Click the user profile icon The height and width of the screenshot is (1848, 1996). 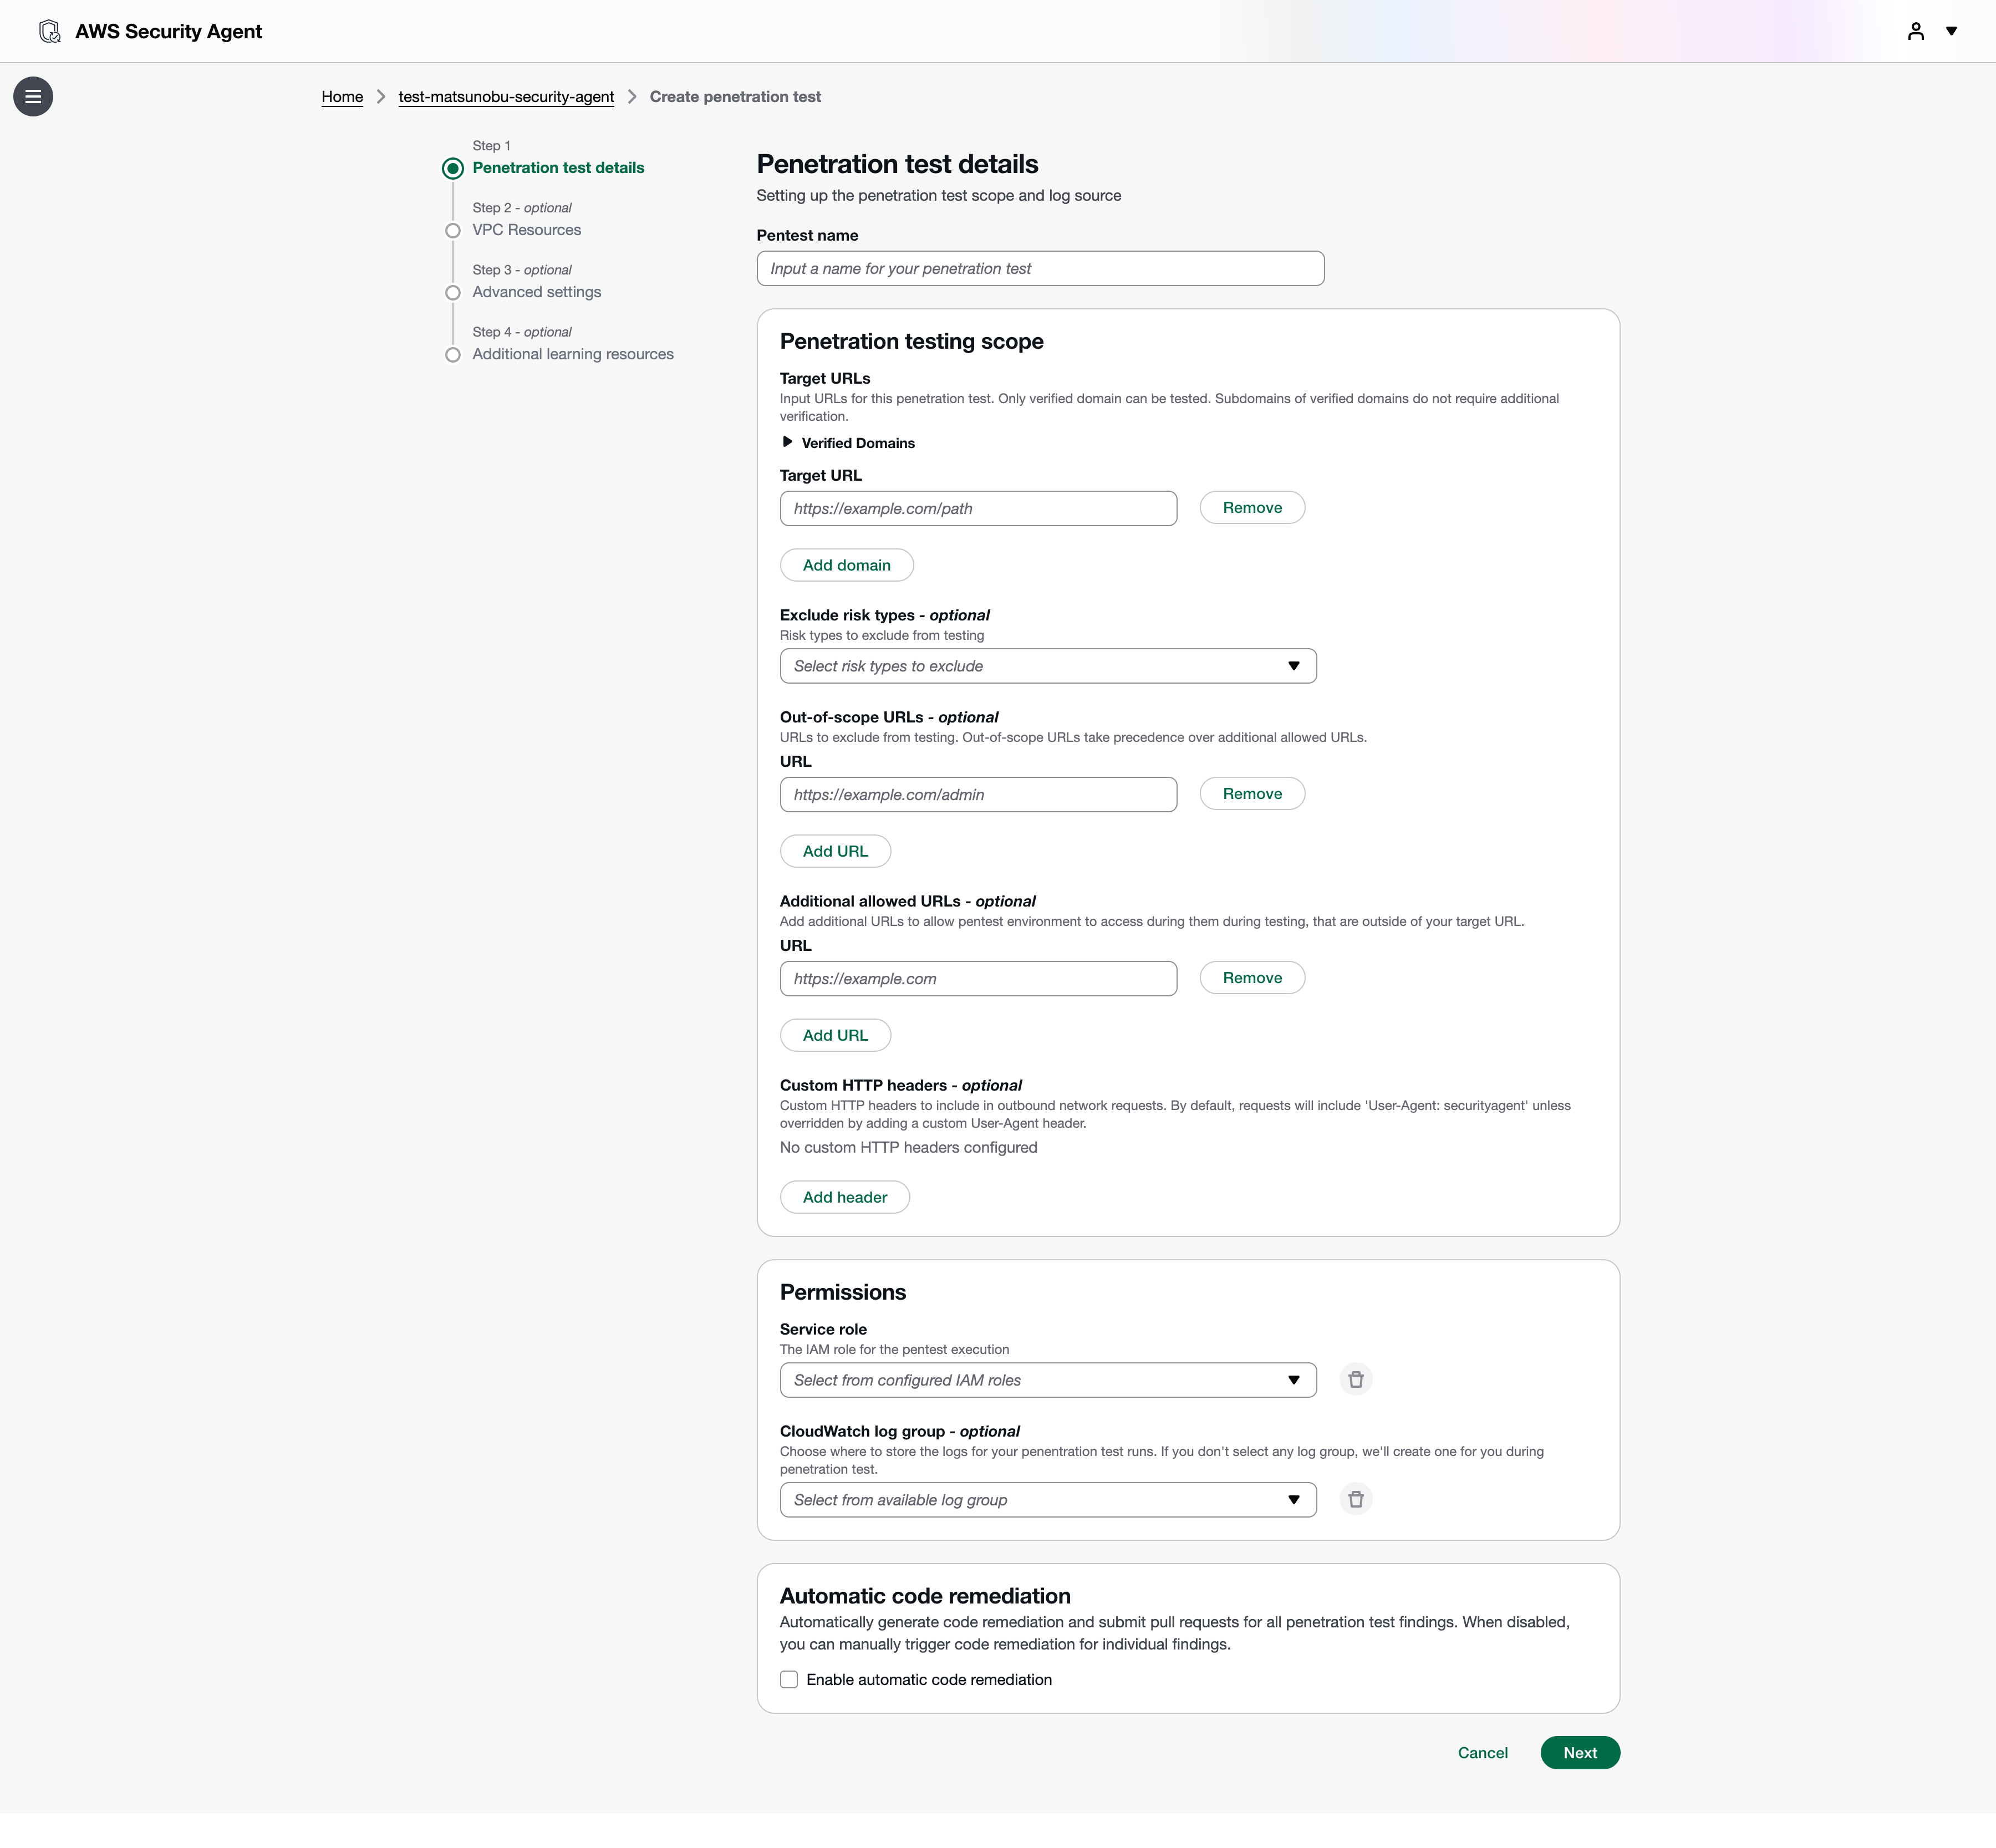tap(1915, 31)
